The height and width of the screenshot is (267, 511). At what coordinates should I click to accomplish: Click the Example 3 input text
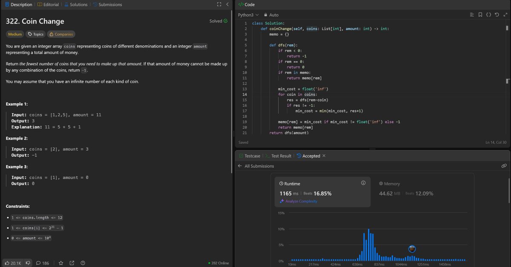click(x=49, y=178)
